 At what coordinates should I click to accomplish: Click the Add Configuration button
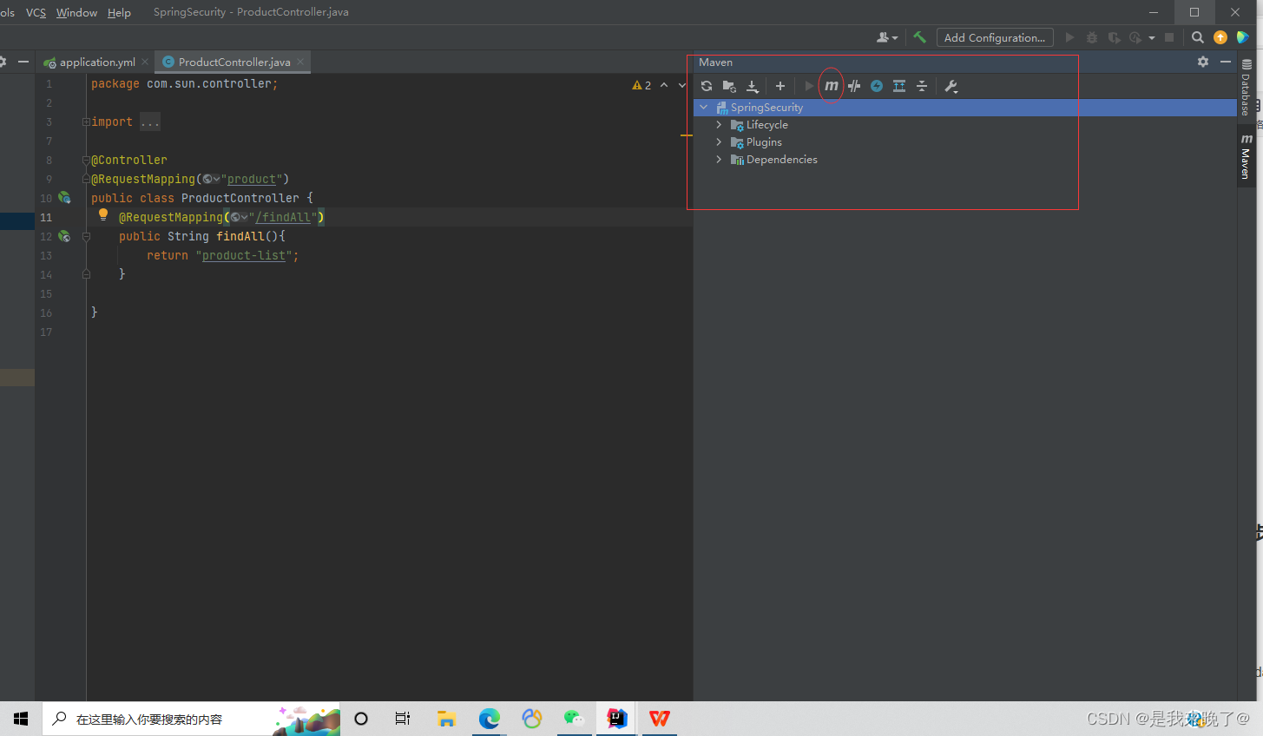(x=995, y=37)
